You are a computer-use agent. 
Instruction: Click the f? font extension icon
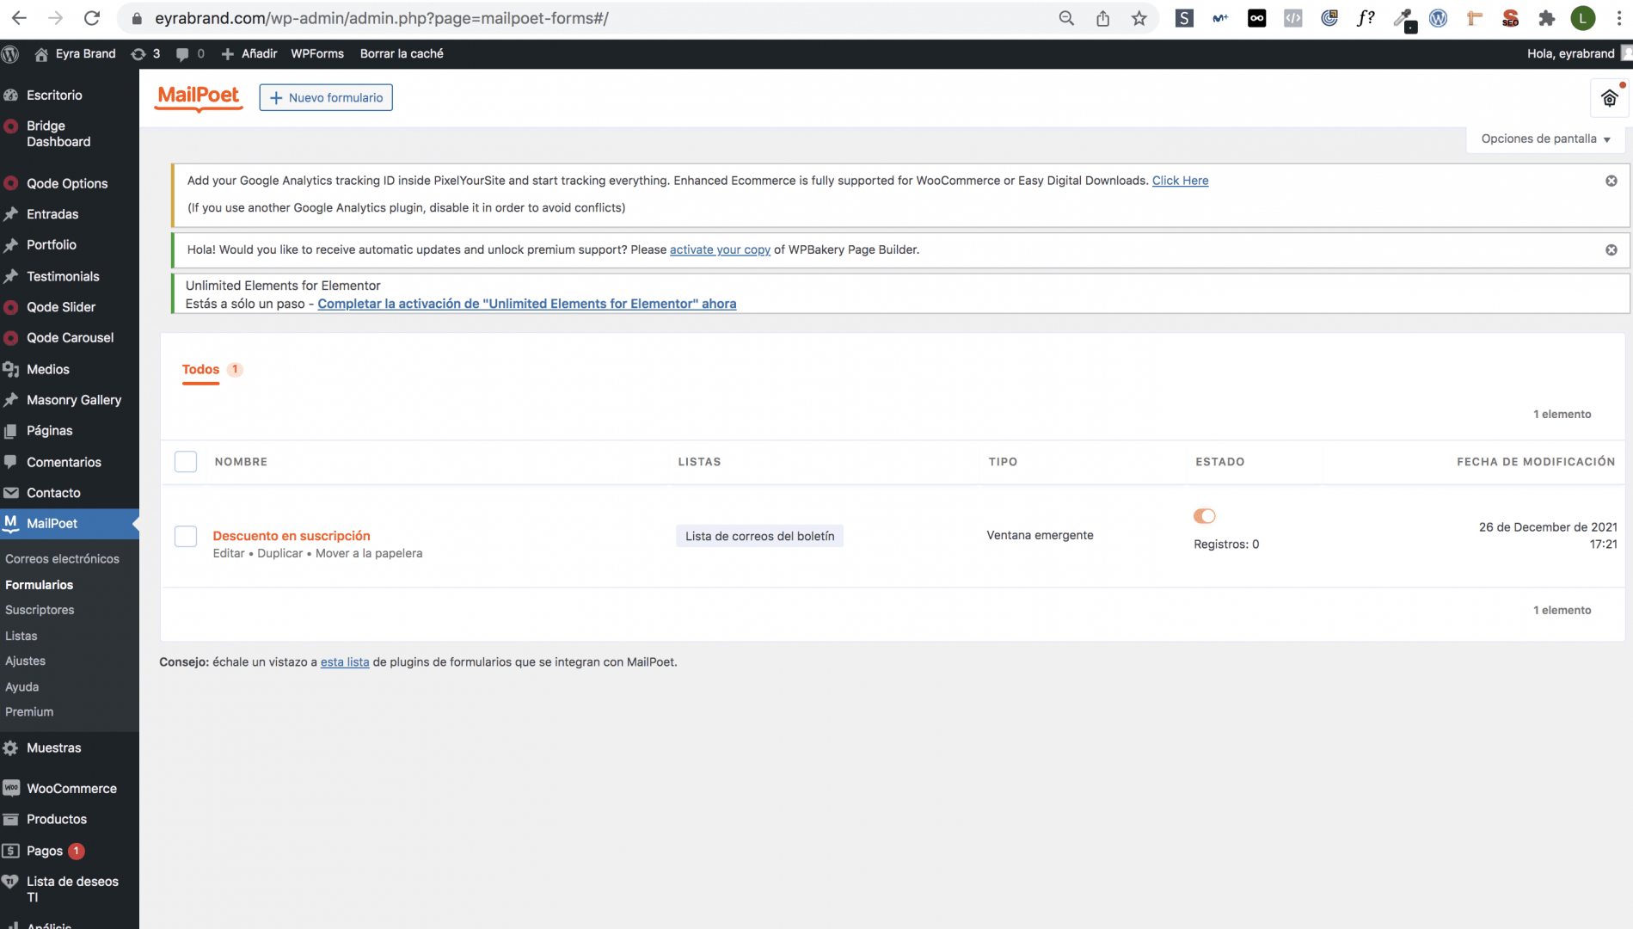tap(1366, 18)
